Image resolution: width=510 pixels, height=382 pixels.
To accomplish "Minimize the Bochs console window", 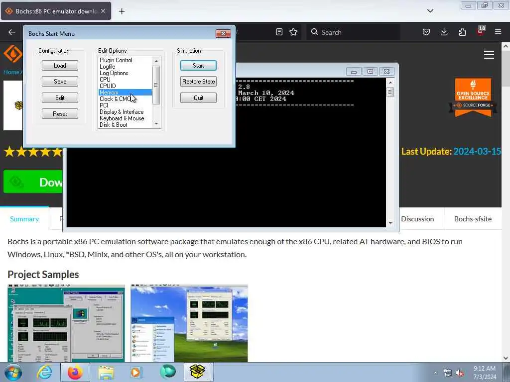I will coord(354,71).
